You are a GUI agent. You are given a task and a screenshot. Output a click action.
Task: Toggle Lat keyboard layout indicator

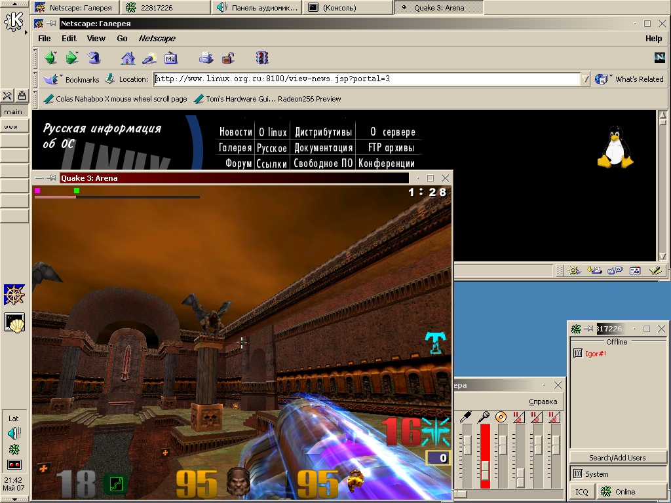(14, 419)
